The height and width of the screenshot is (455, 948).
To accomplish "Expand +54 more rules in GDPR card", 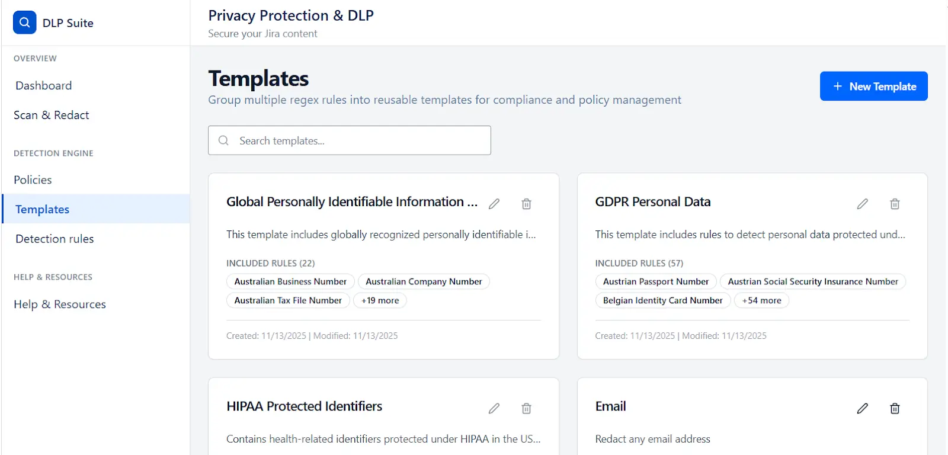I will pos(761,300).
